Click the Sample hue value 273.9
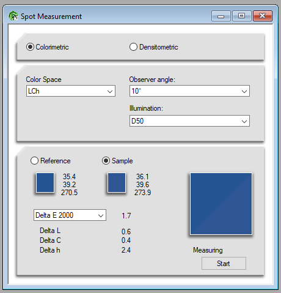281x293 pixels. 142,193
